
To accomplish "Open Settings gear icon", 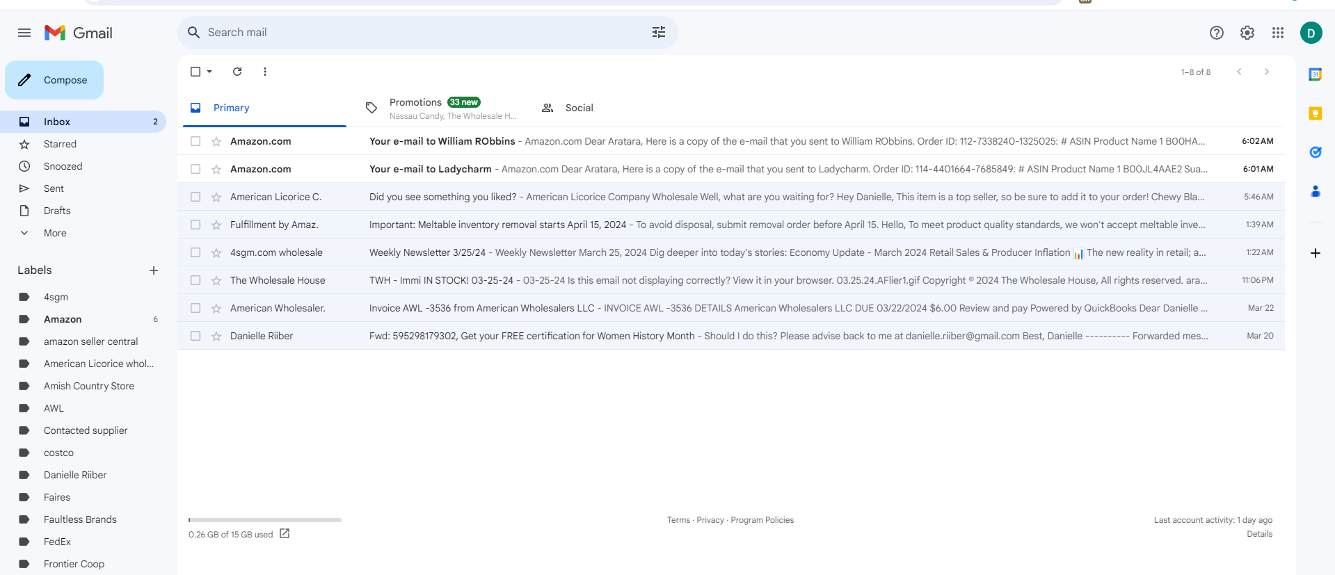I will [x=1247, y=33].
